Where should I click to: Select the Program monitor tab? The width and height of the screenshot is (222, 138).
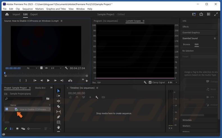coord(106,21)
